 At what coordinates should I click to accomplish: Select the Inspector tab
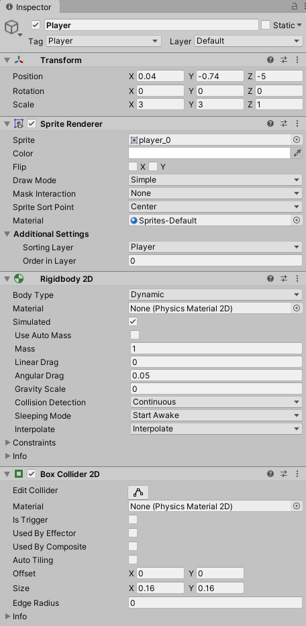coord(29,7)
